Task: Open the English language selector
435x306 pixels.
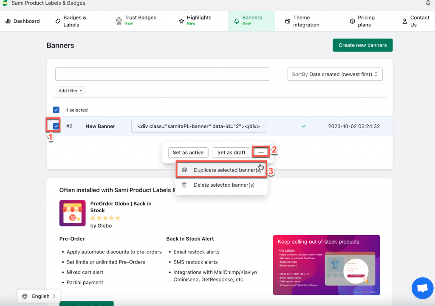Action: pos(39,296)
